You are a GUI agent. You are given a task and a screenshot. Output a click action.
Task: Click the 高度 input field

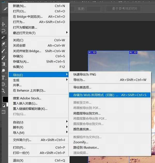tap(94, 9)
